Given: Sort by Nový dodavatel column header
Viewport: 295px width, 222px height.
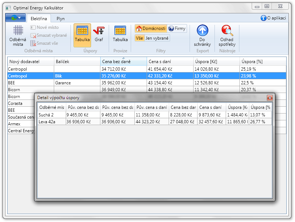Looking at the screenshot, I should pos(31,62).
